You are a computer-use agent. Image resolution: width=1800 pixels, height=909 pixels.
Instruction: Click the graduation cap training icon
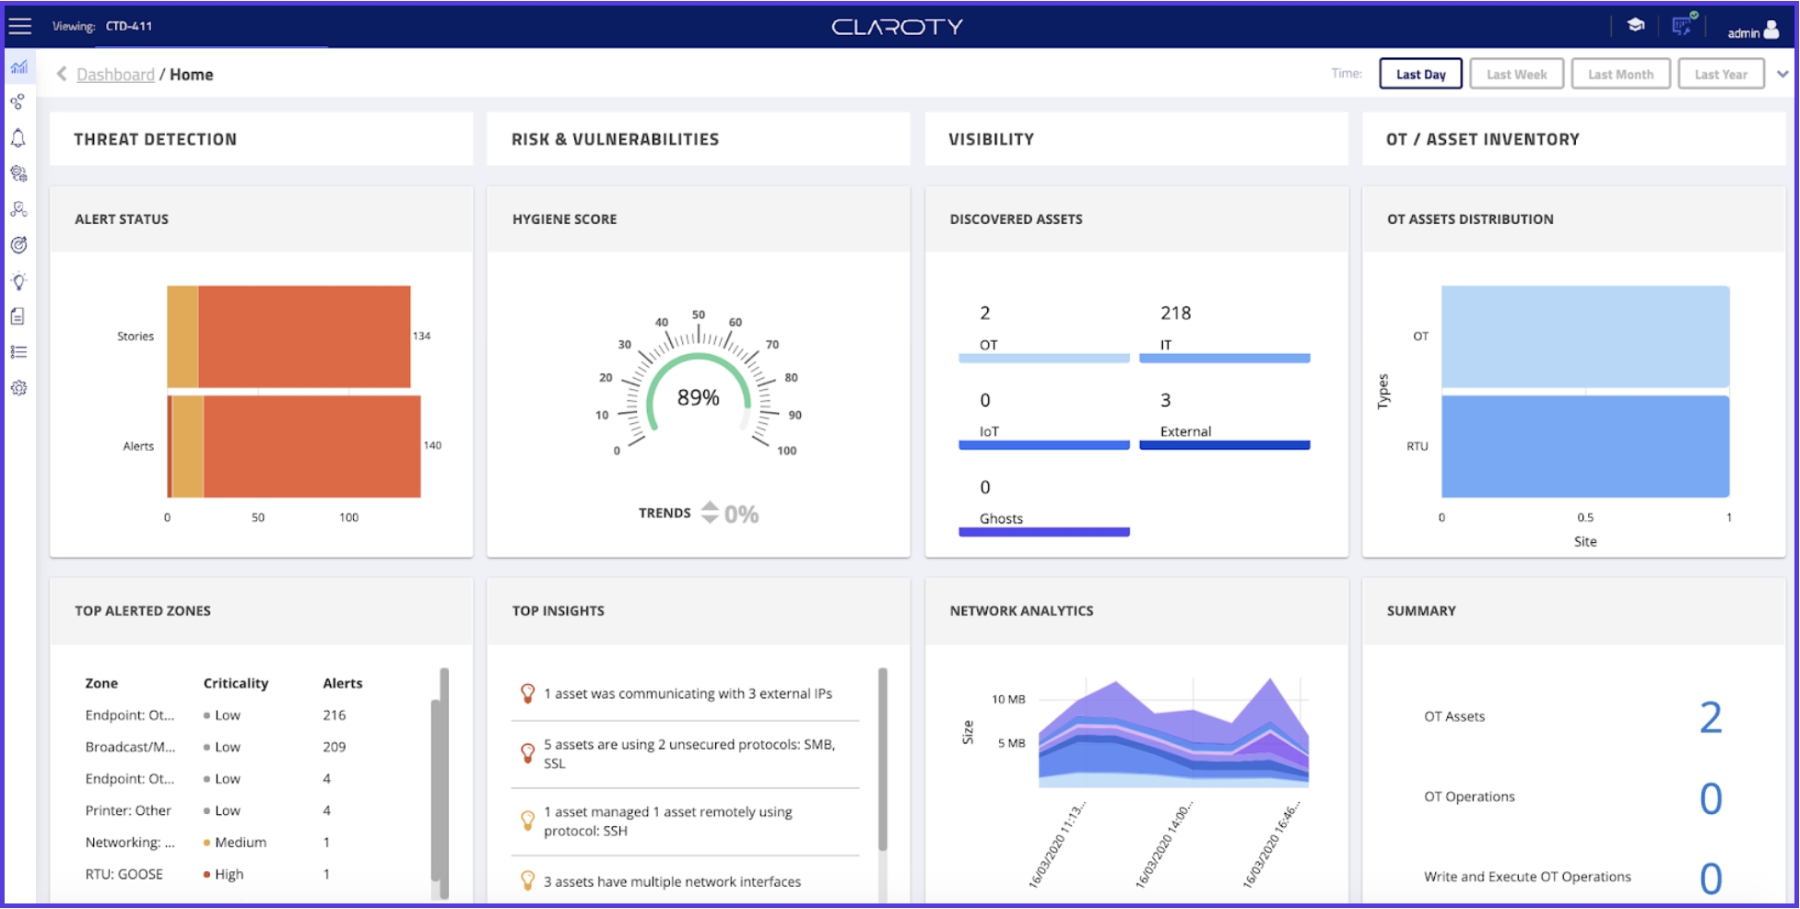tap(1636, 26)
